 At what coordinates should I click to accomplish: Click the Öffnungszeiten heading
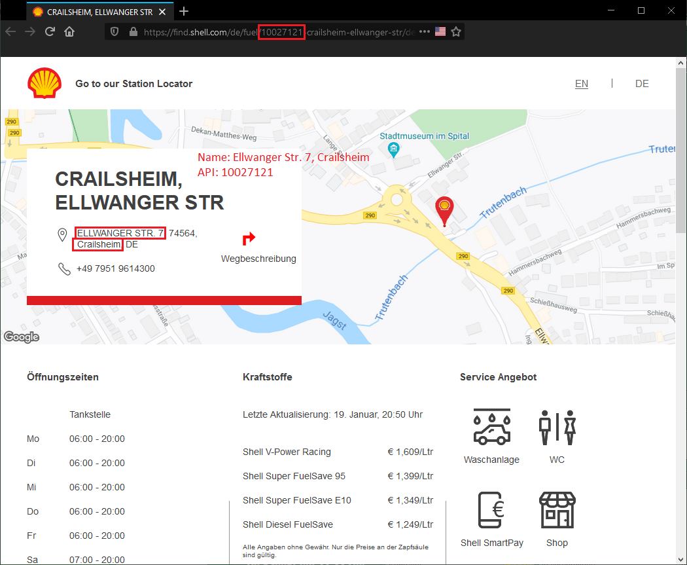63,377
